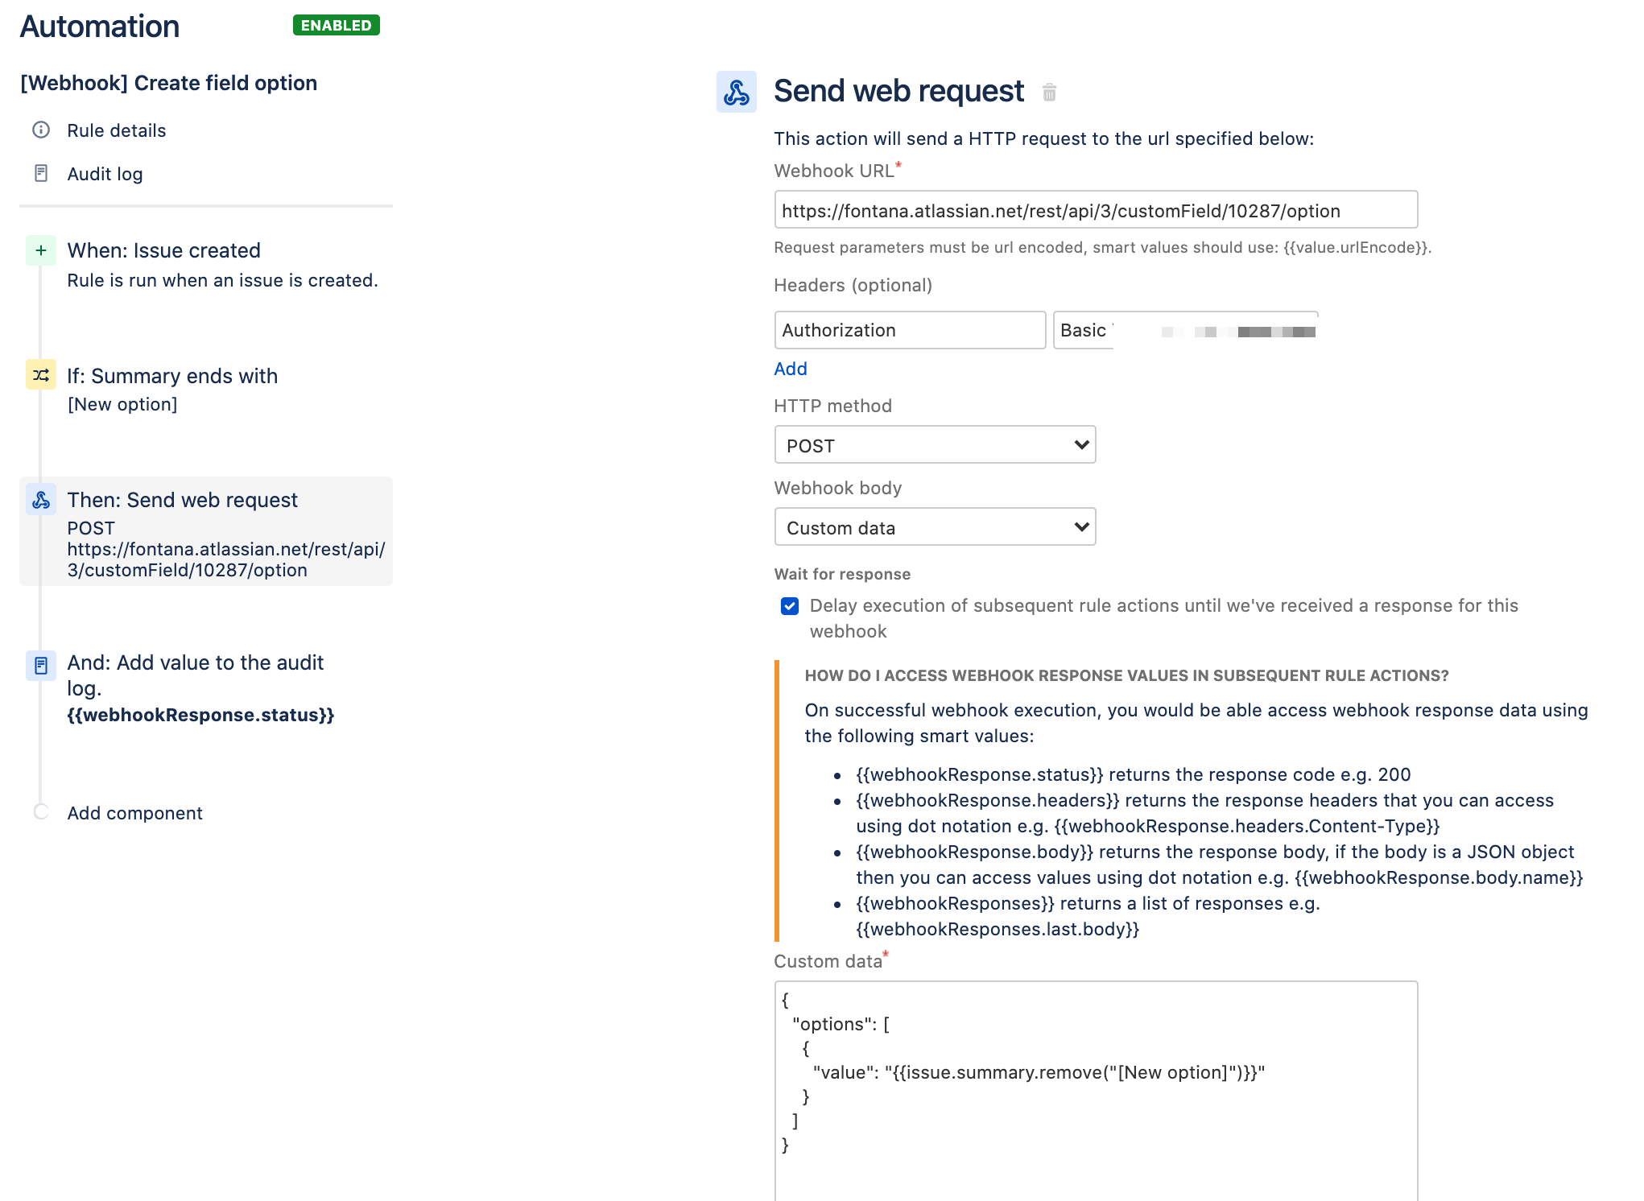The height and width of the screenshot is (1201, 1644).
Task: Open the Webhook body Custom data dropdown
Action: point(935,527)
